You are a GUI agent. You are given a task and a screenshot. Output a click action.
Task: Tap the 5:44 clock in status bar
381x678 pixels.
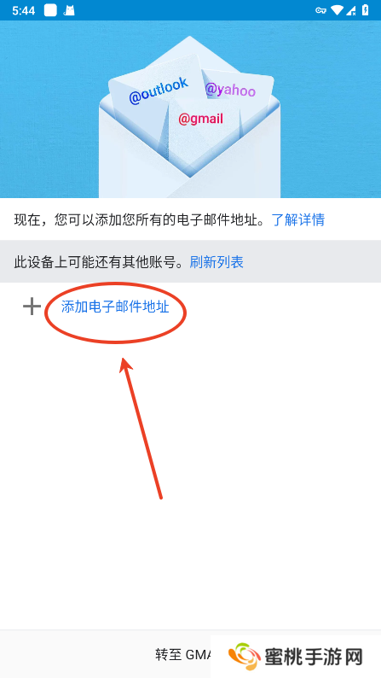point(23,11)
